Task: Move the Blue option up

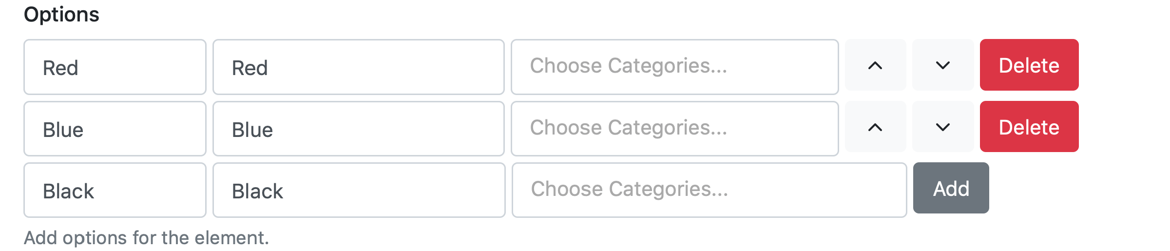Action: (x=875, y=127)
